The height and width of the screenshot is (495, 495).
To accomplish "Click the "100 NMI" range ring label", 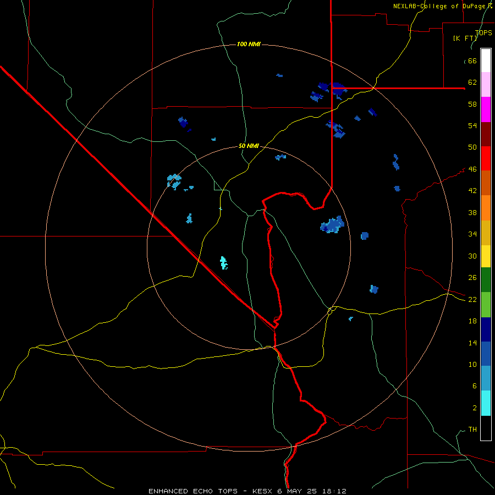I will tap(249, 44).
